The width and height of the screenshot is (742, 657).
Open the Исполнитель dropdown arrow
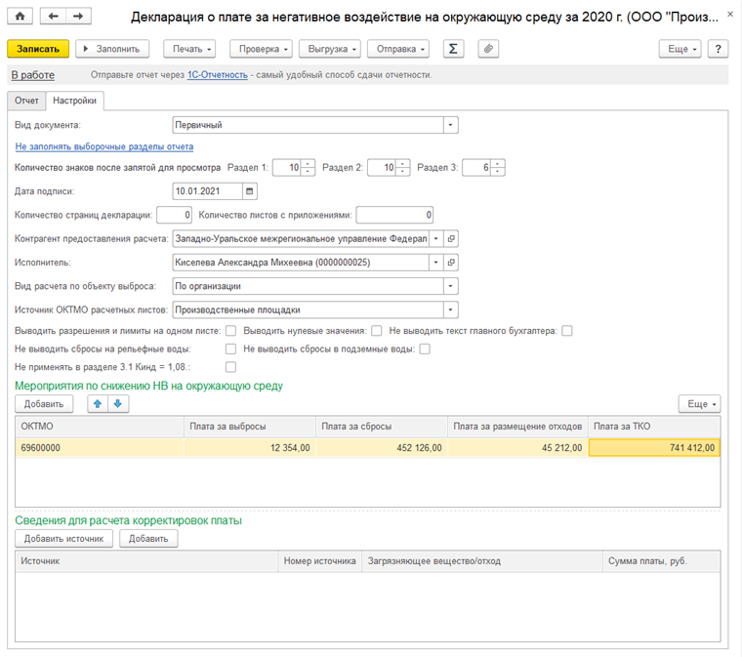click(x=435, y=263)
